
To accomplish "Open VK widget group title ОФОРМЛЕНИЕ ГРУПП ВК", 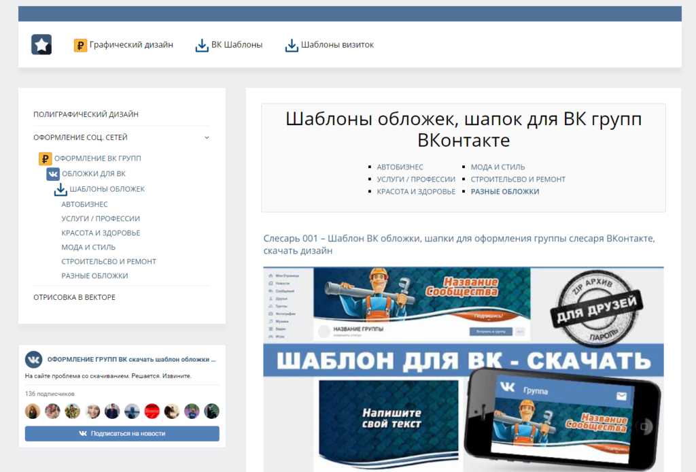I will [131, 359].
